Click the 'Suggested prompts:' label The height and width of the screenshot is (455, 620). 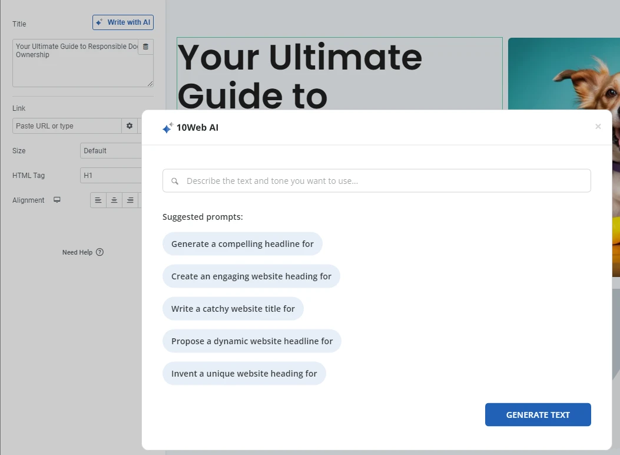[x=203, y=217]
